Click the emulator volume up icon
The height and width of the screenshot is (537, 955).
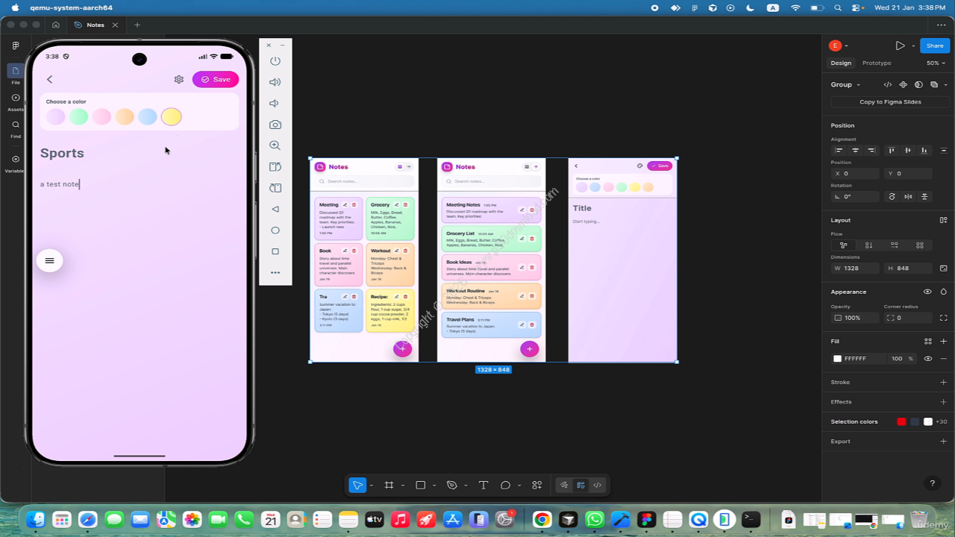[x=275, y=82]
